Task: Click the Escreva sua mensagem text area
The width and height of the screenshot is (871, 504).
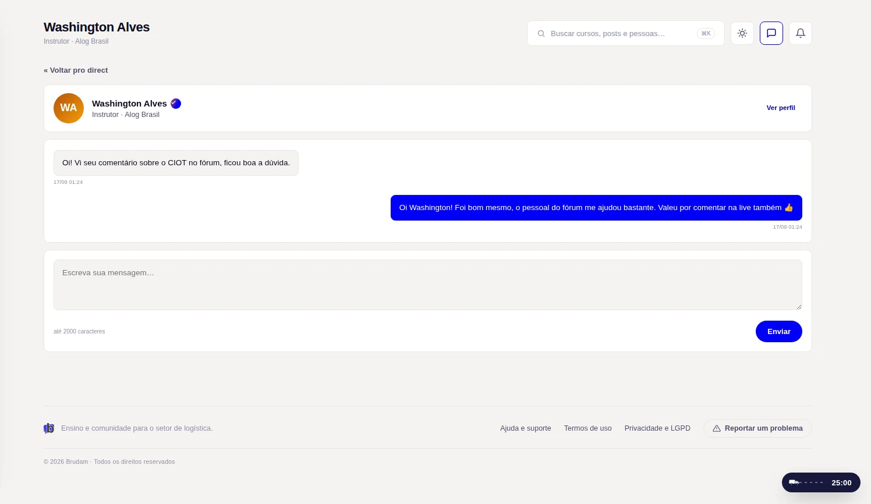Action: pos(428,285)
